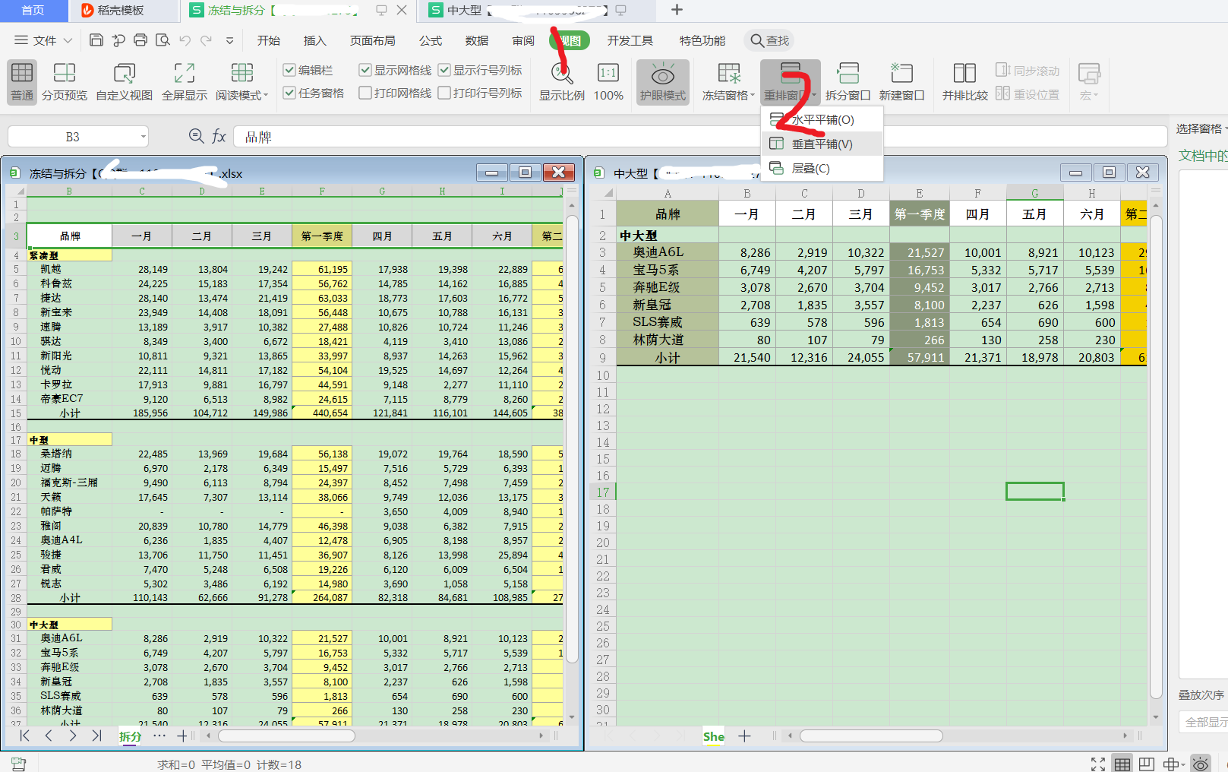Viewport: 1228px width, 772px height.
Task: Open the name box dropdown arrow
Action: [x=143, y=137]
